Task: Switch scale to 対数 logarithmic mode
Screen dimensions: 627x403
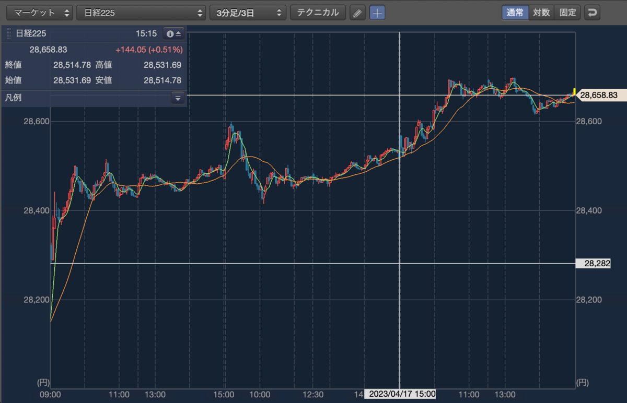Action: pos(541,13)
